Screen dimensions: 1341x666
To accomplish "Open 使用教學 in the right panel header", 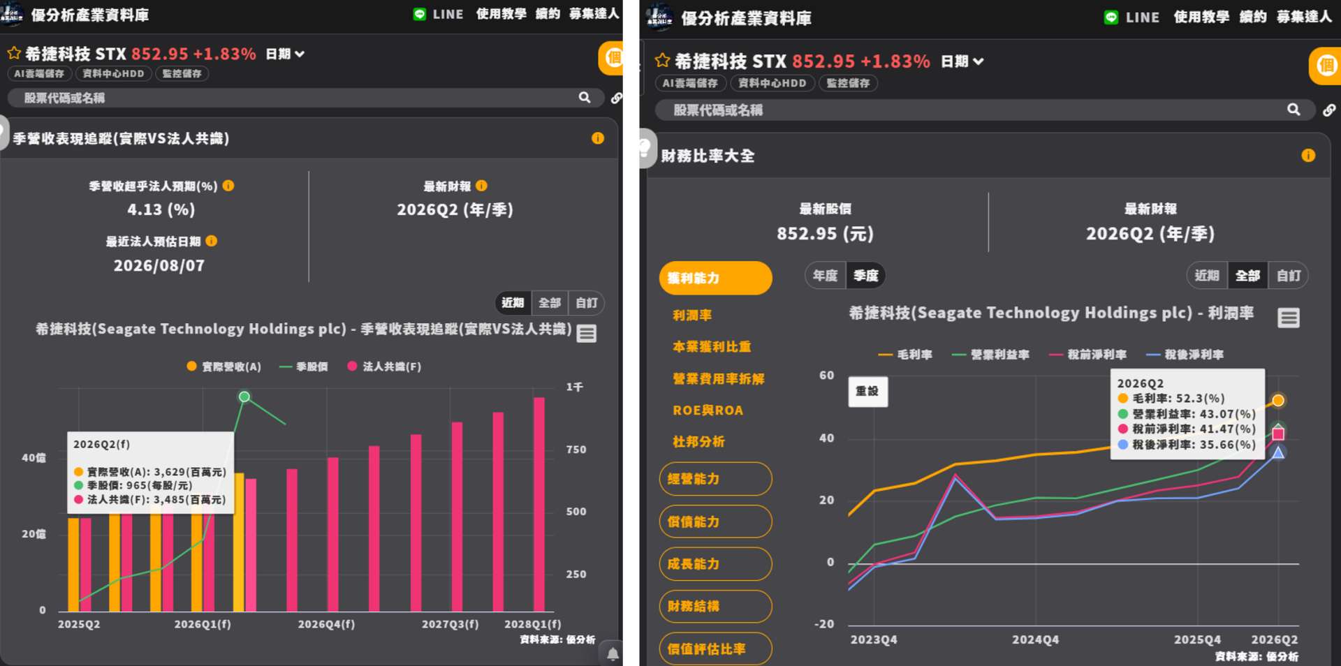I will pos(1201,17).
